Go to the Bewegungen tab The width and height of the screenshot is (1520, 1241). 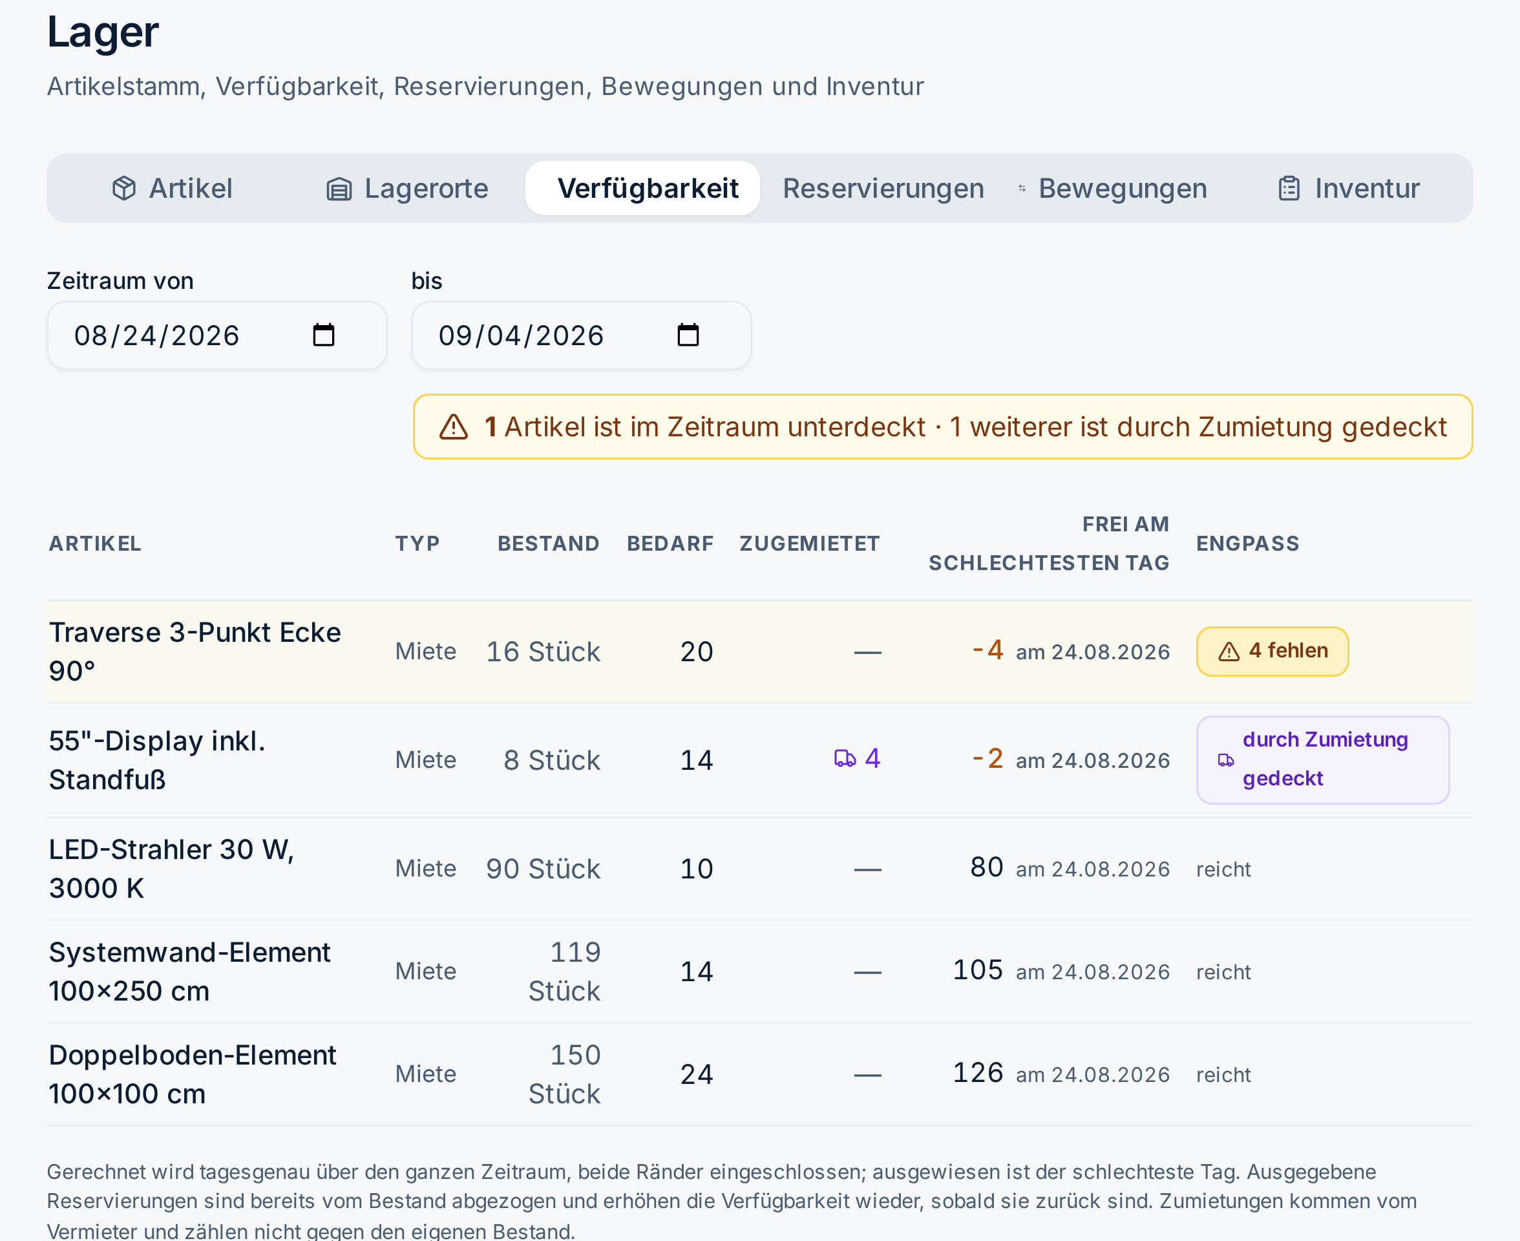pos(1113,188)
